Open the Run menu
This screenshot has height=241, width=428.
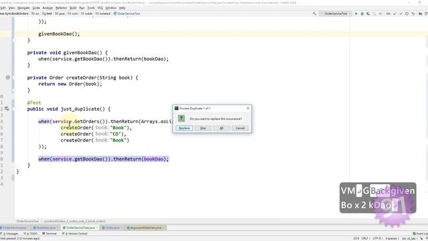point(82,8)
